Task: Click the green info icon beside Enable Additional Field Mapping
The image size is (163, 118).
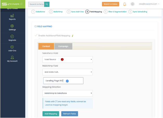Action: [x=73, y=36]
